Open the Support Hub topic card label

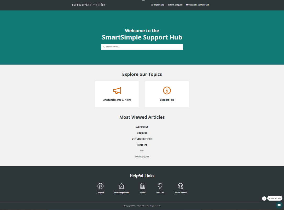pyautogui.click(x=167, y=100)
